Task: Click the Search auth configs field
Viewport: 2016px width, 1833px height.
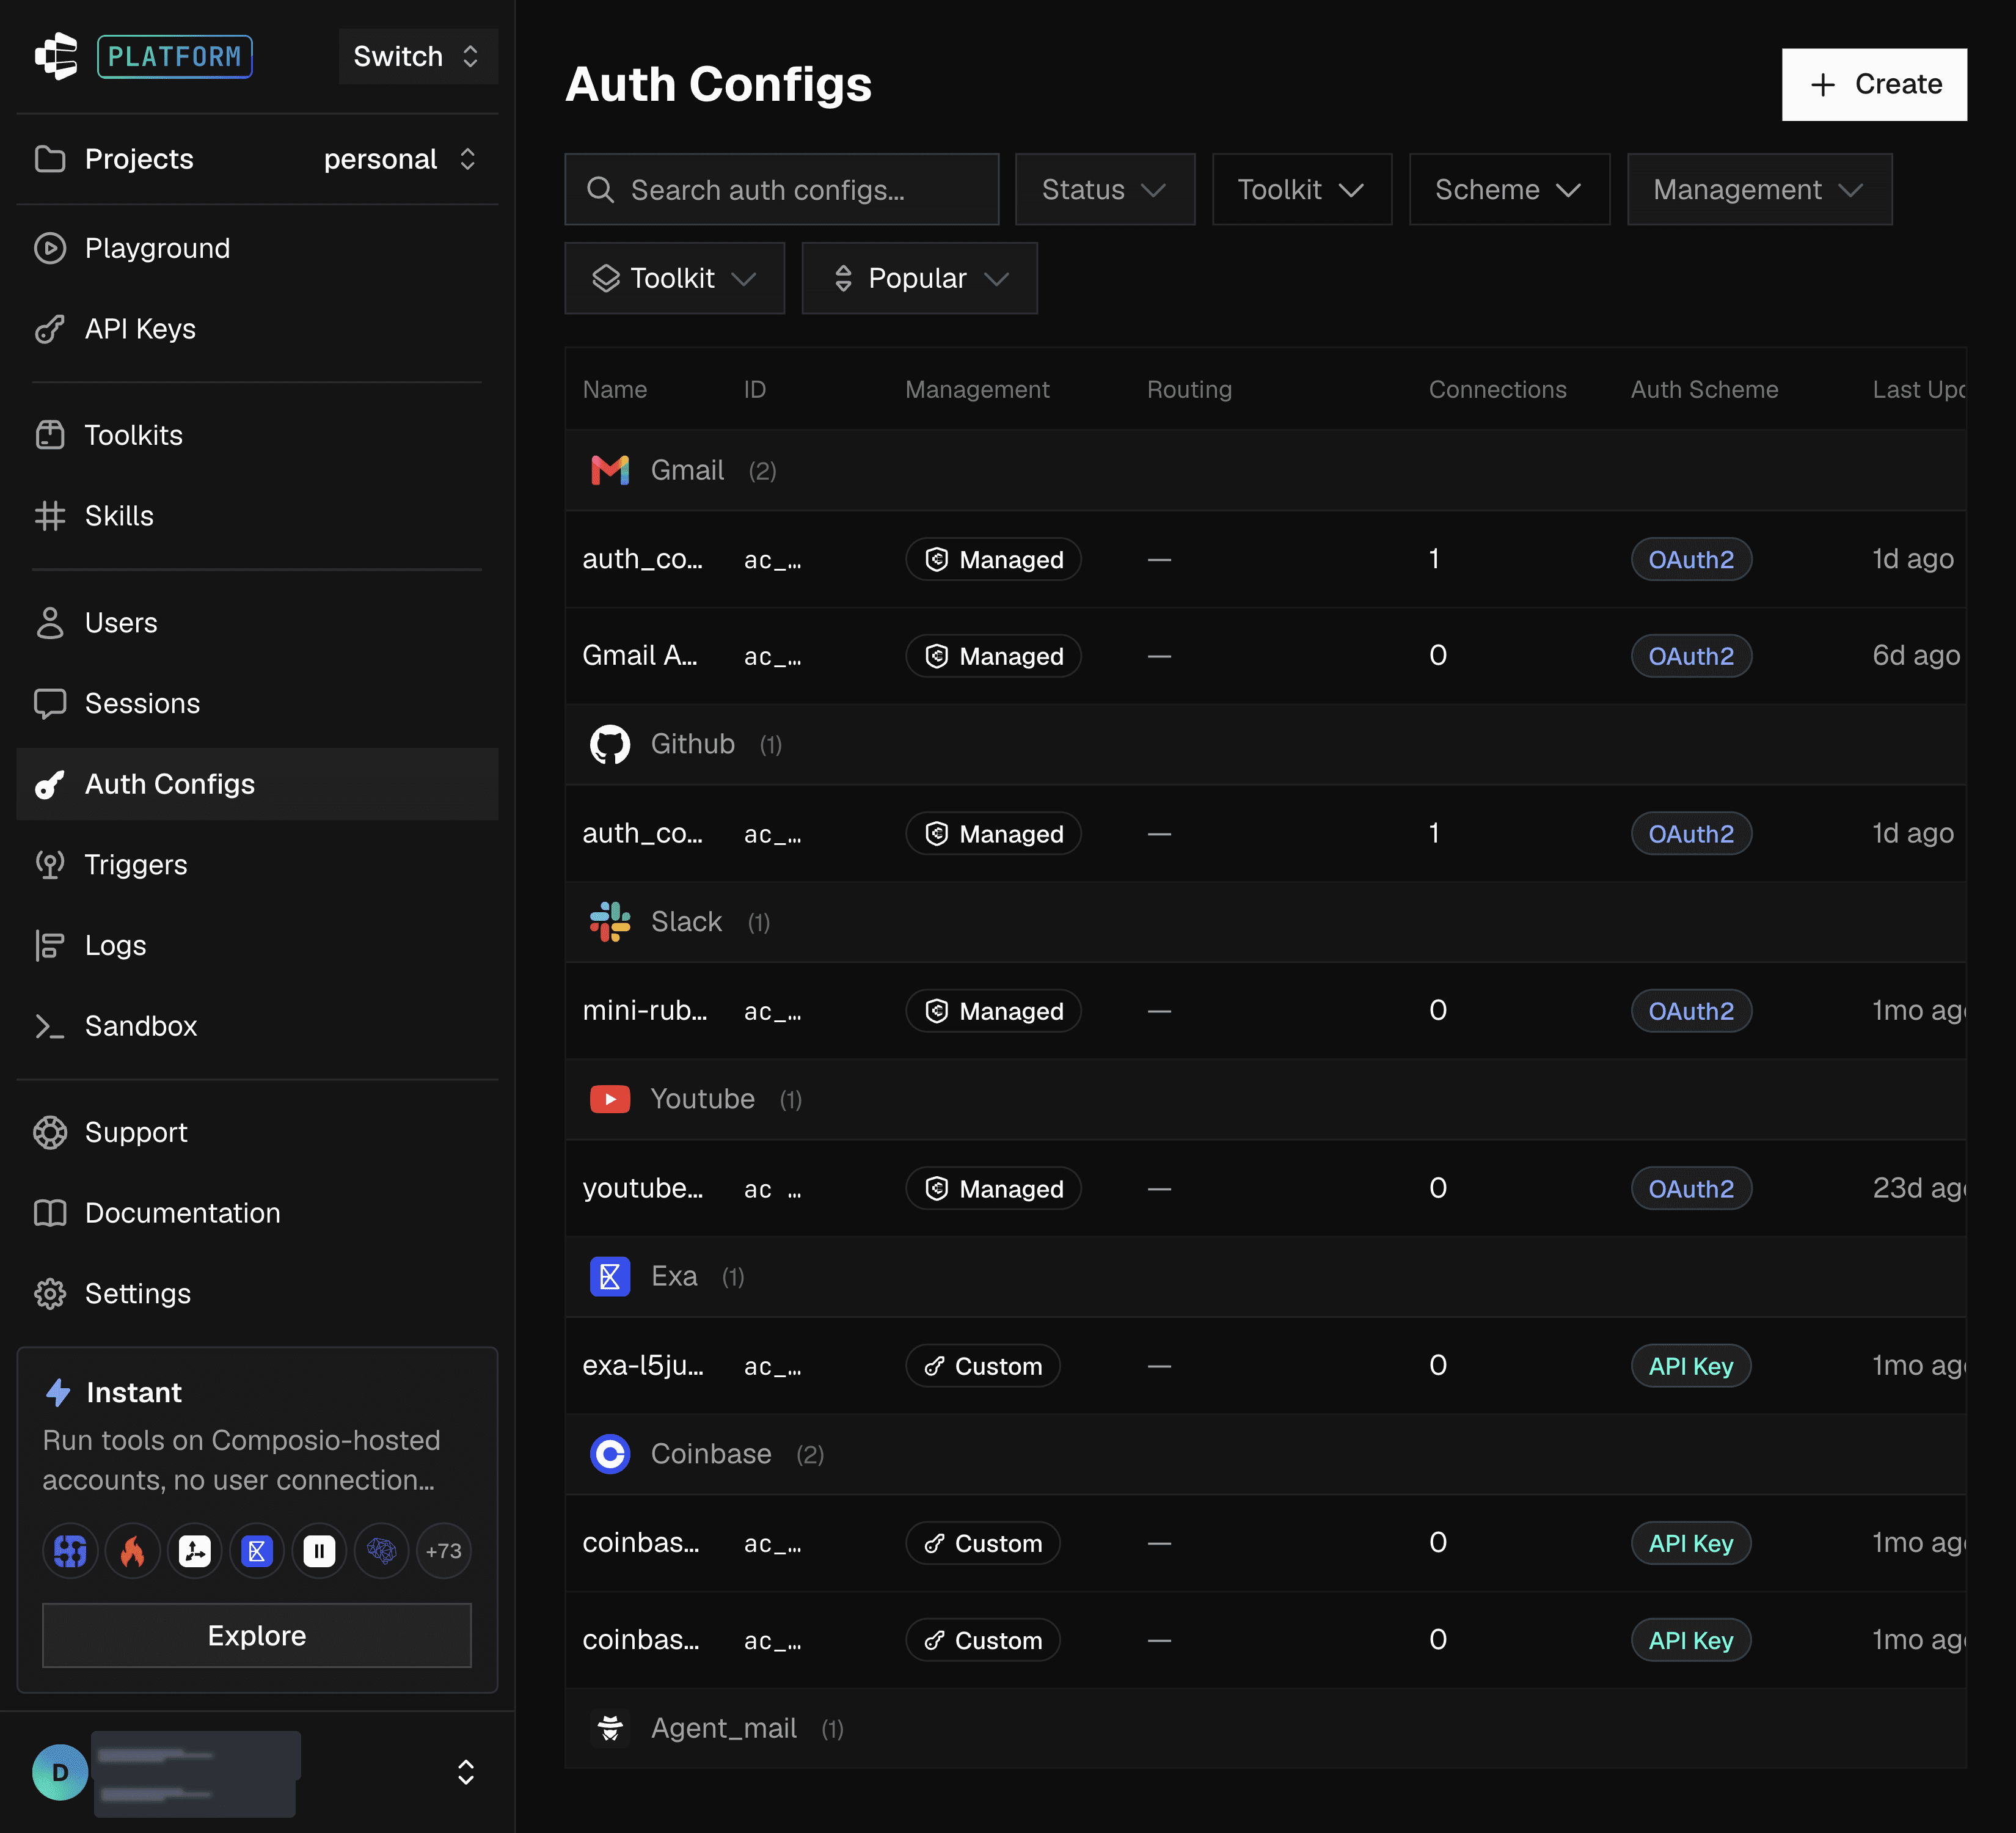Action: click(782, 190)
